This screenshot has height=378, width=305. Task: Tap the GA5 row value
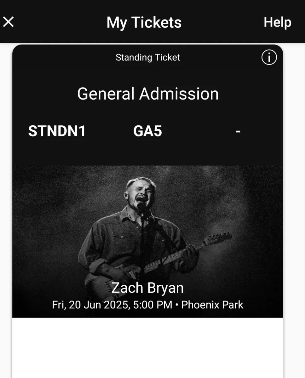pyautogui.click(x=147, y=131)
